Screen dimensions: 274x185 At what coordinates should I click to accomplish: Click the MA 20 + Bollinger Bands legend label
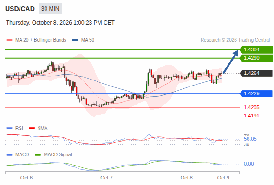(41, 40)
